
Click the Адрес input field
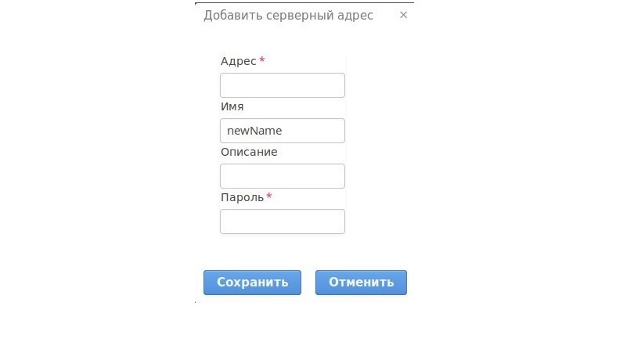(x=282, y=85)
